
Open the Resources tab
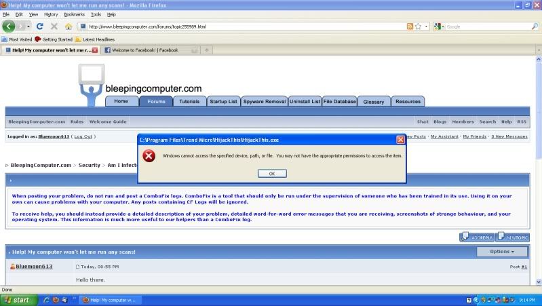(408, 101)
